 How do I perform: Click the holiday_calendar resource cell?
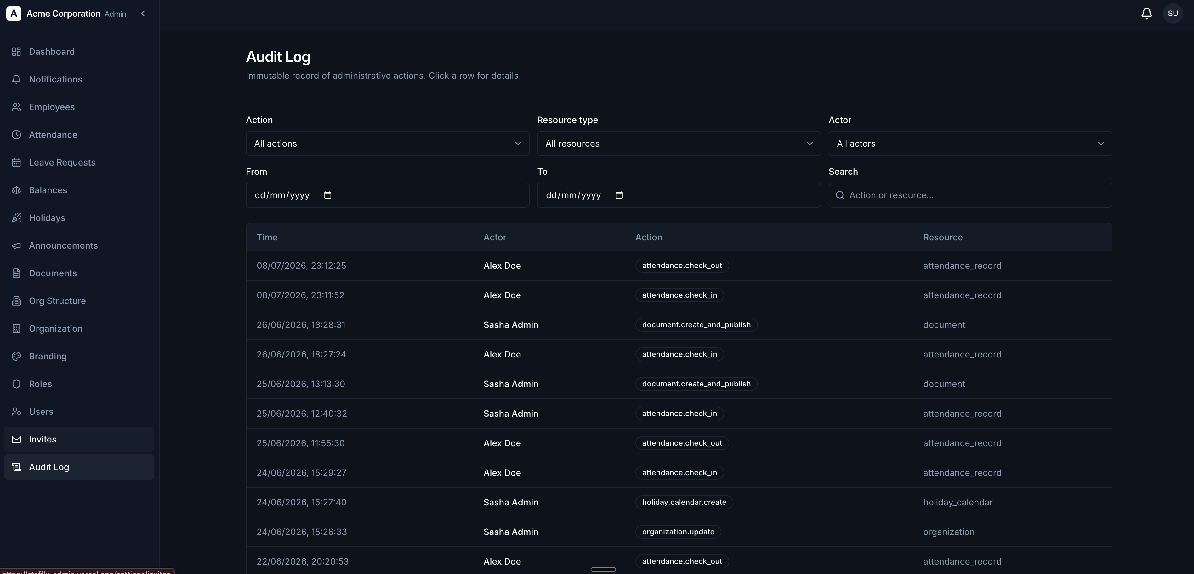pos(958,502)
